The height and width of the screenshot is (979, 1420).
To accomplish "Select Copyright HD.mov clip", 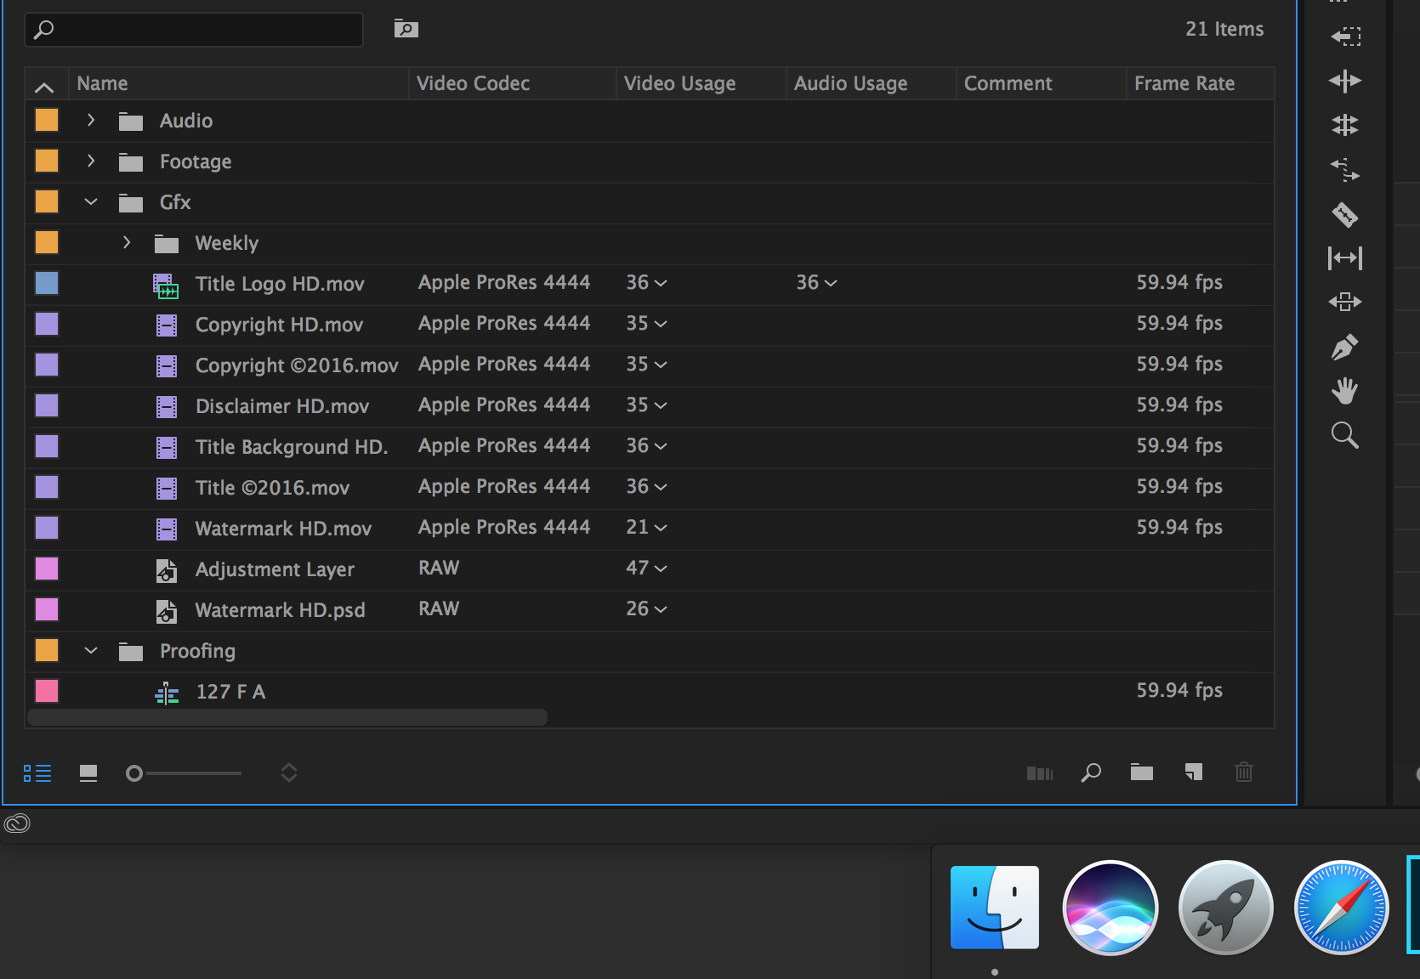I will [279, 325].
